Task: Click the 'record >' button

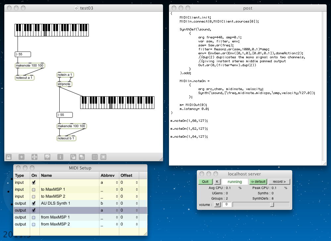Action: click(279, 181)
